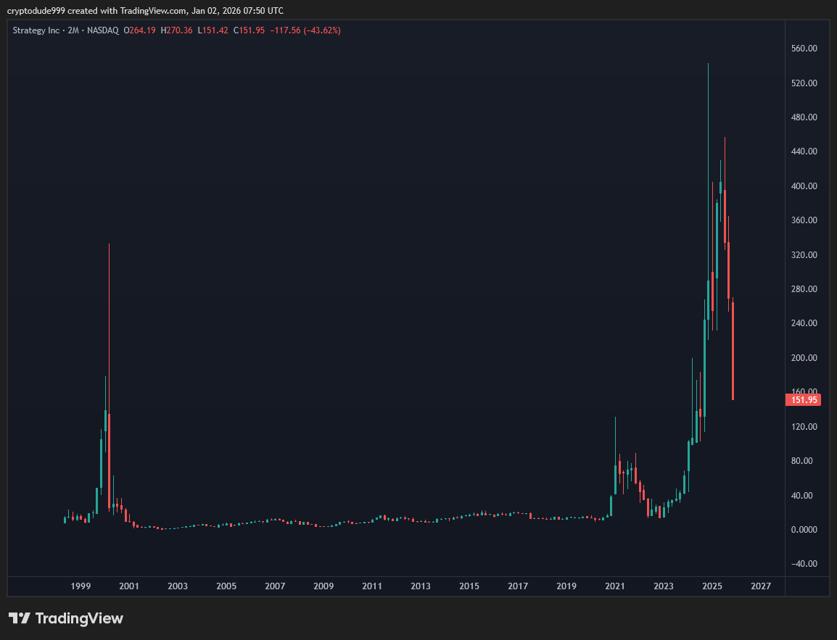This screenshot has width=837, height=640.
Task: Click the 2013 time axis label
Action: (421, 586)
